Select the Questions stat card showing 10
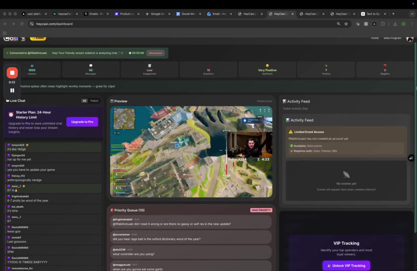The image size is (417, 271). point(208,69)
